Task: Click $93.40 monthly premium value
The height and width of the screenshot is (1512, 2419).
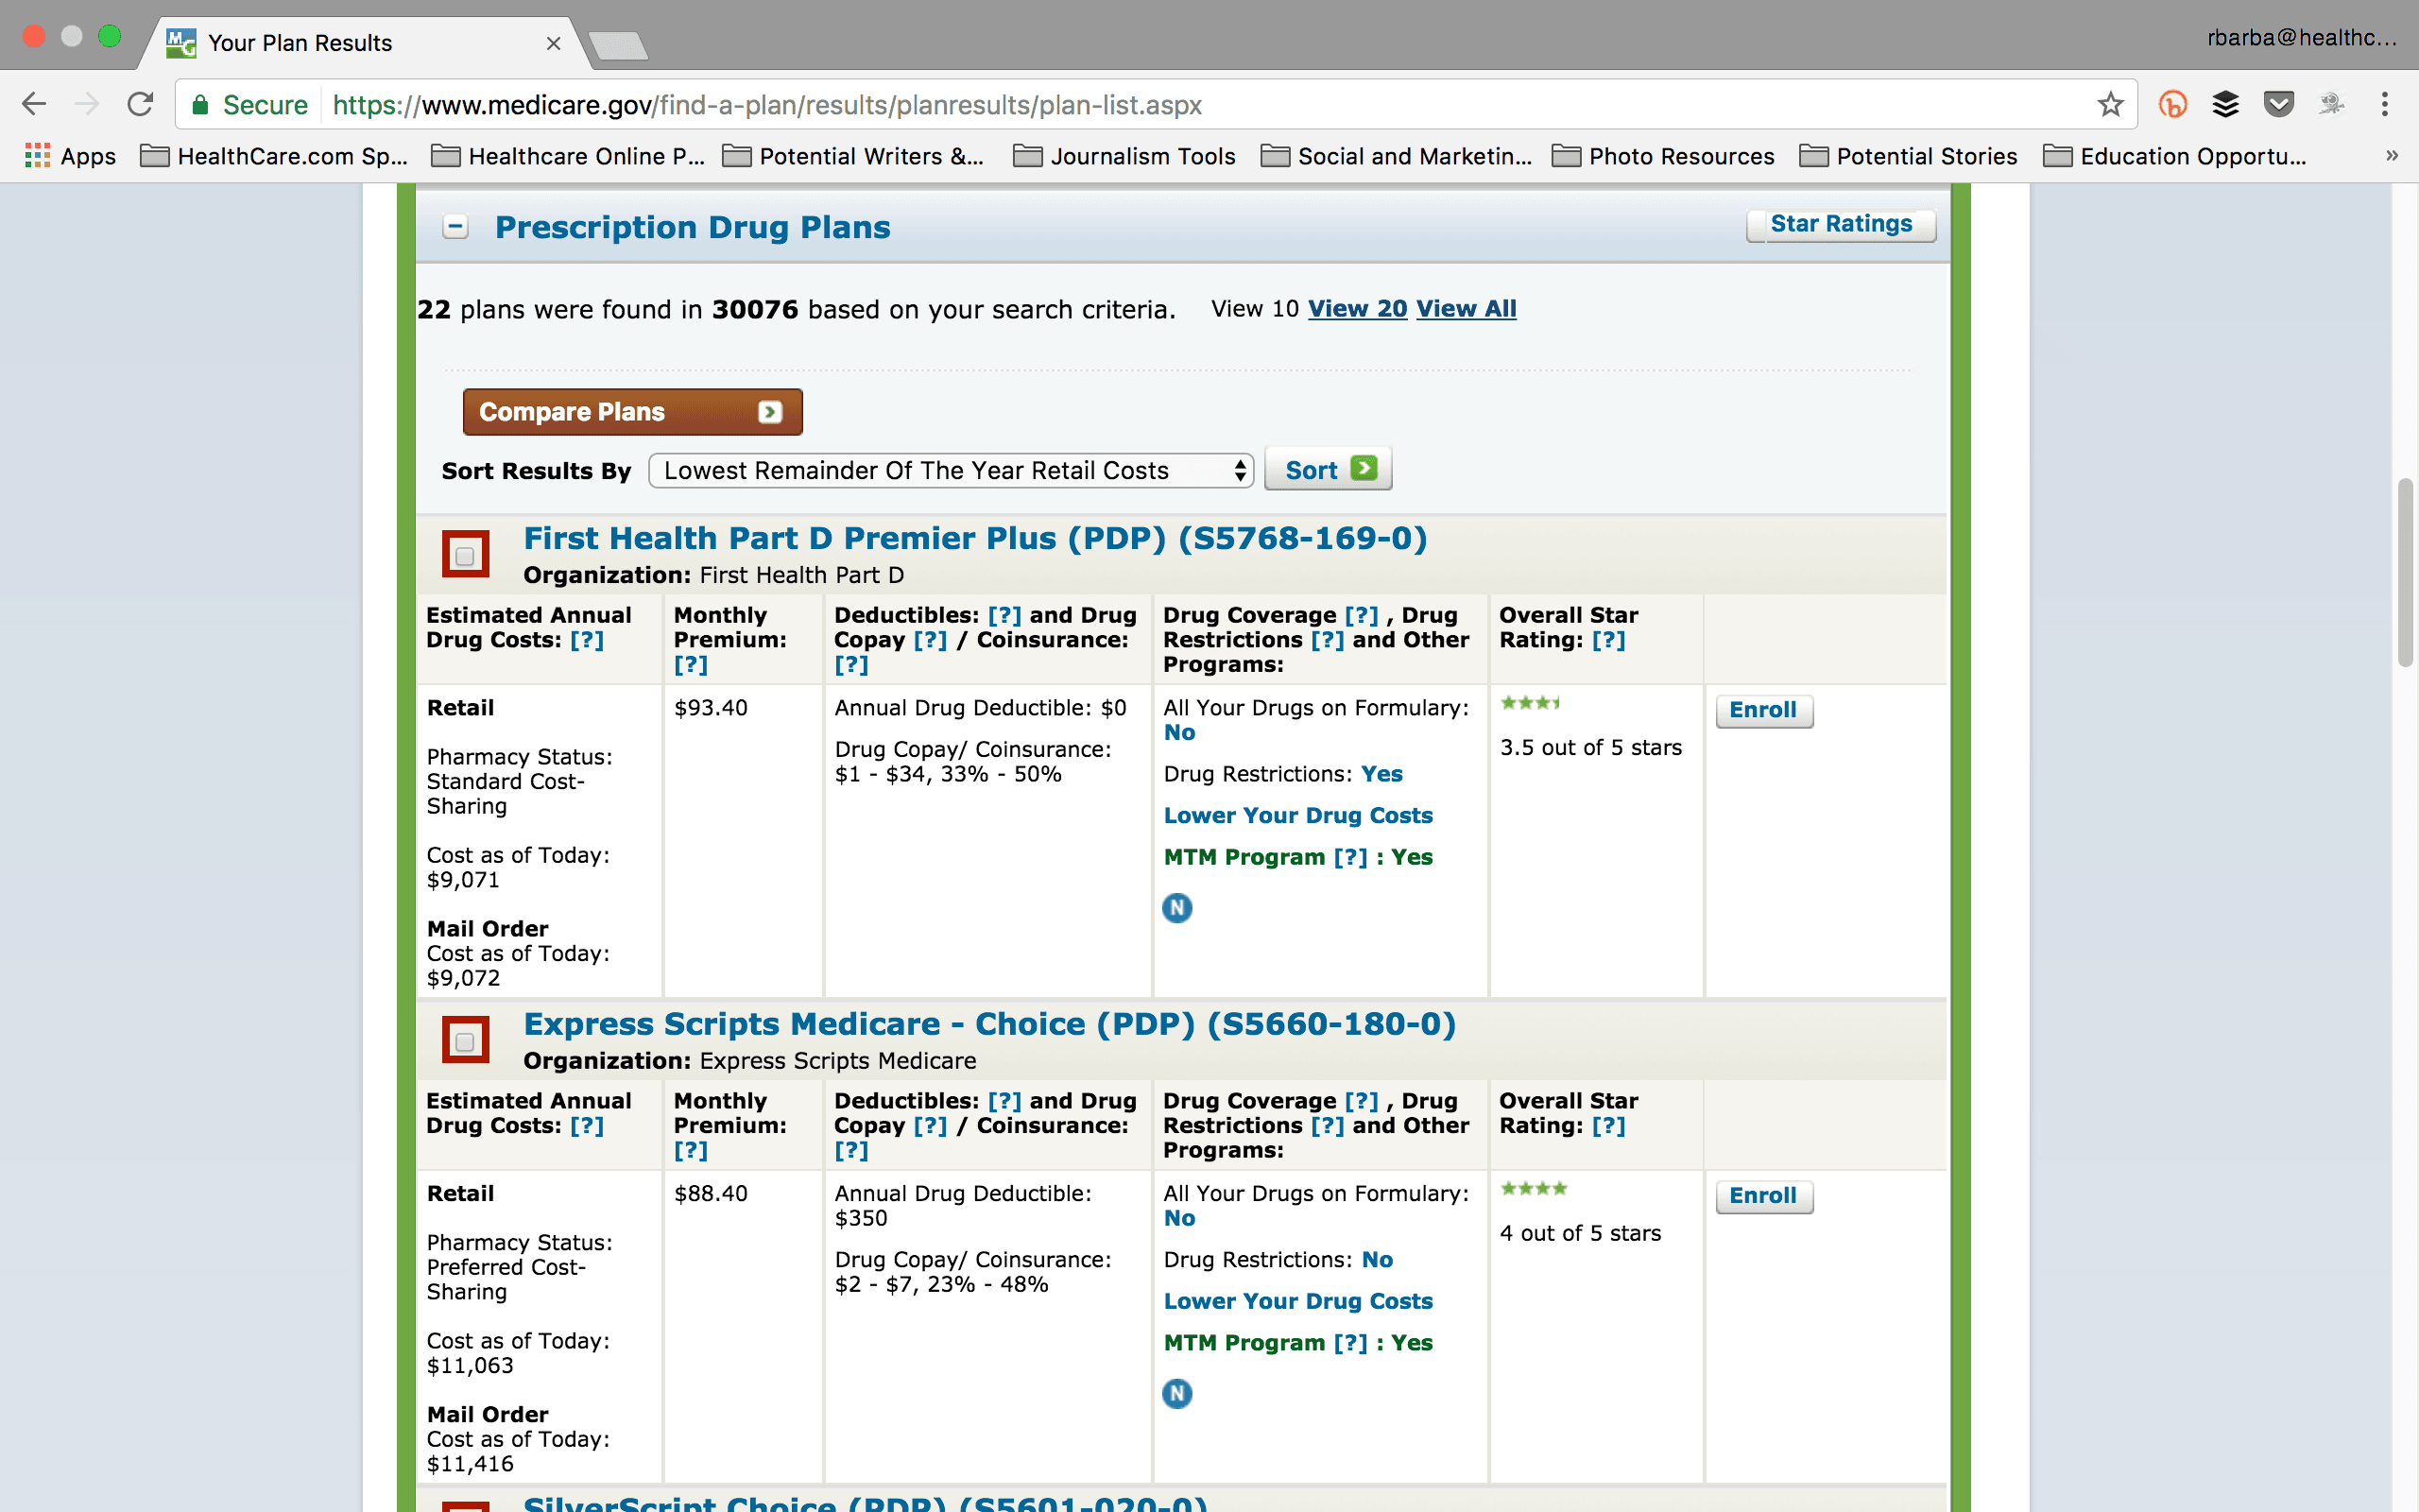Action: [x=711, y=708]
